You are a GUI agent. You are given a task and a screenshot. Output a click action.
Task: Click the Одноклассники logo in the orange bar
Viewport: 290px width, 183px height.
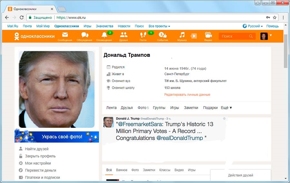click(34, 36)
